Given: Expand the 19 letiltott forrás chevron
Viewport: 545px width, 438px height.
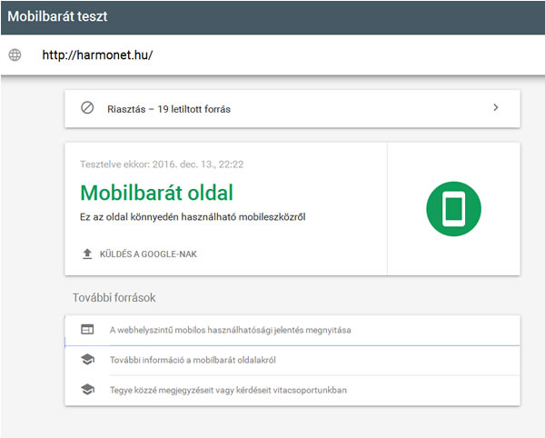Looking at the screenshot, I should click(x=496, y=108).
